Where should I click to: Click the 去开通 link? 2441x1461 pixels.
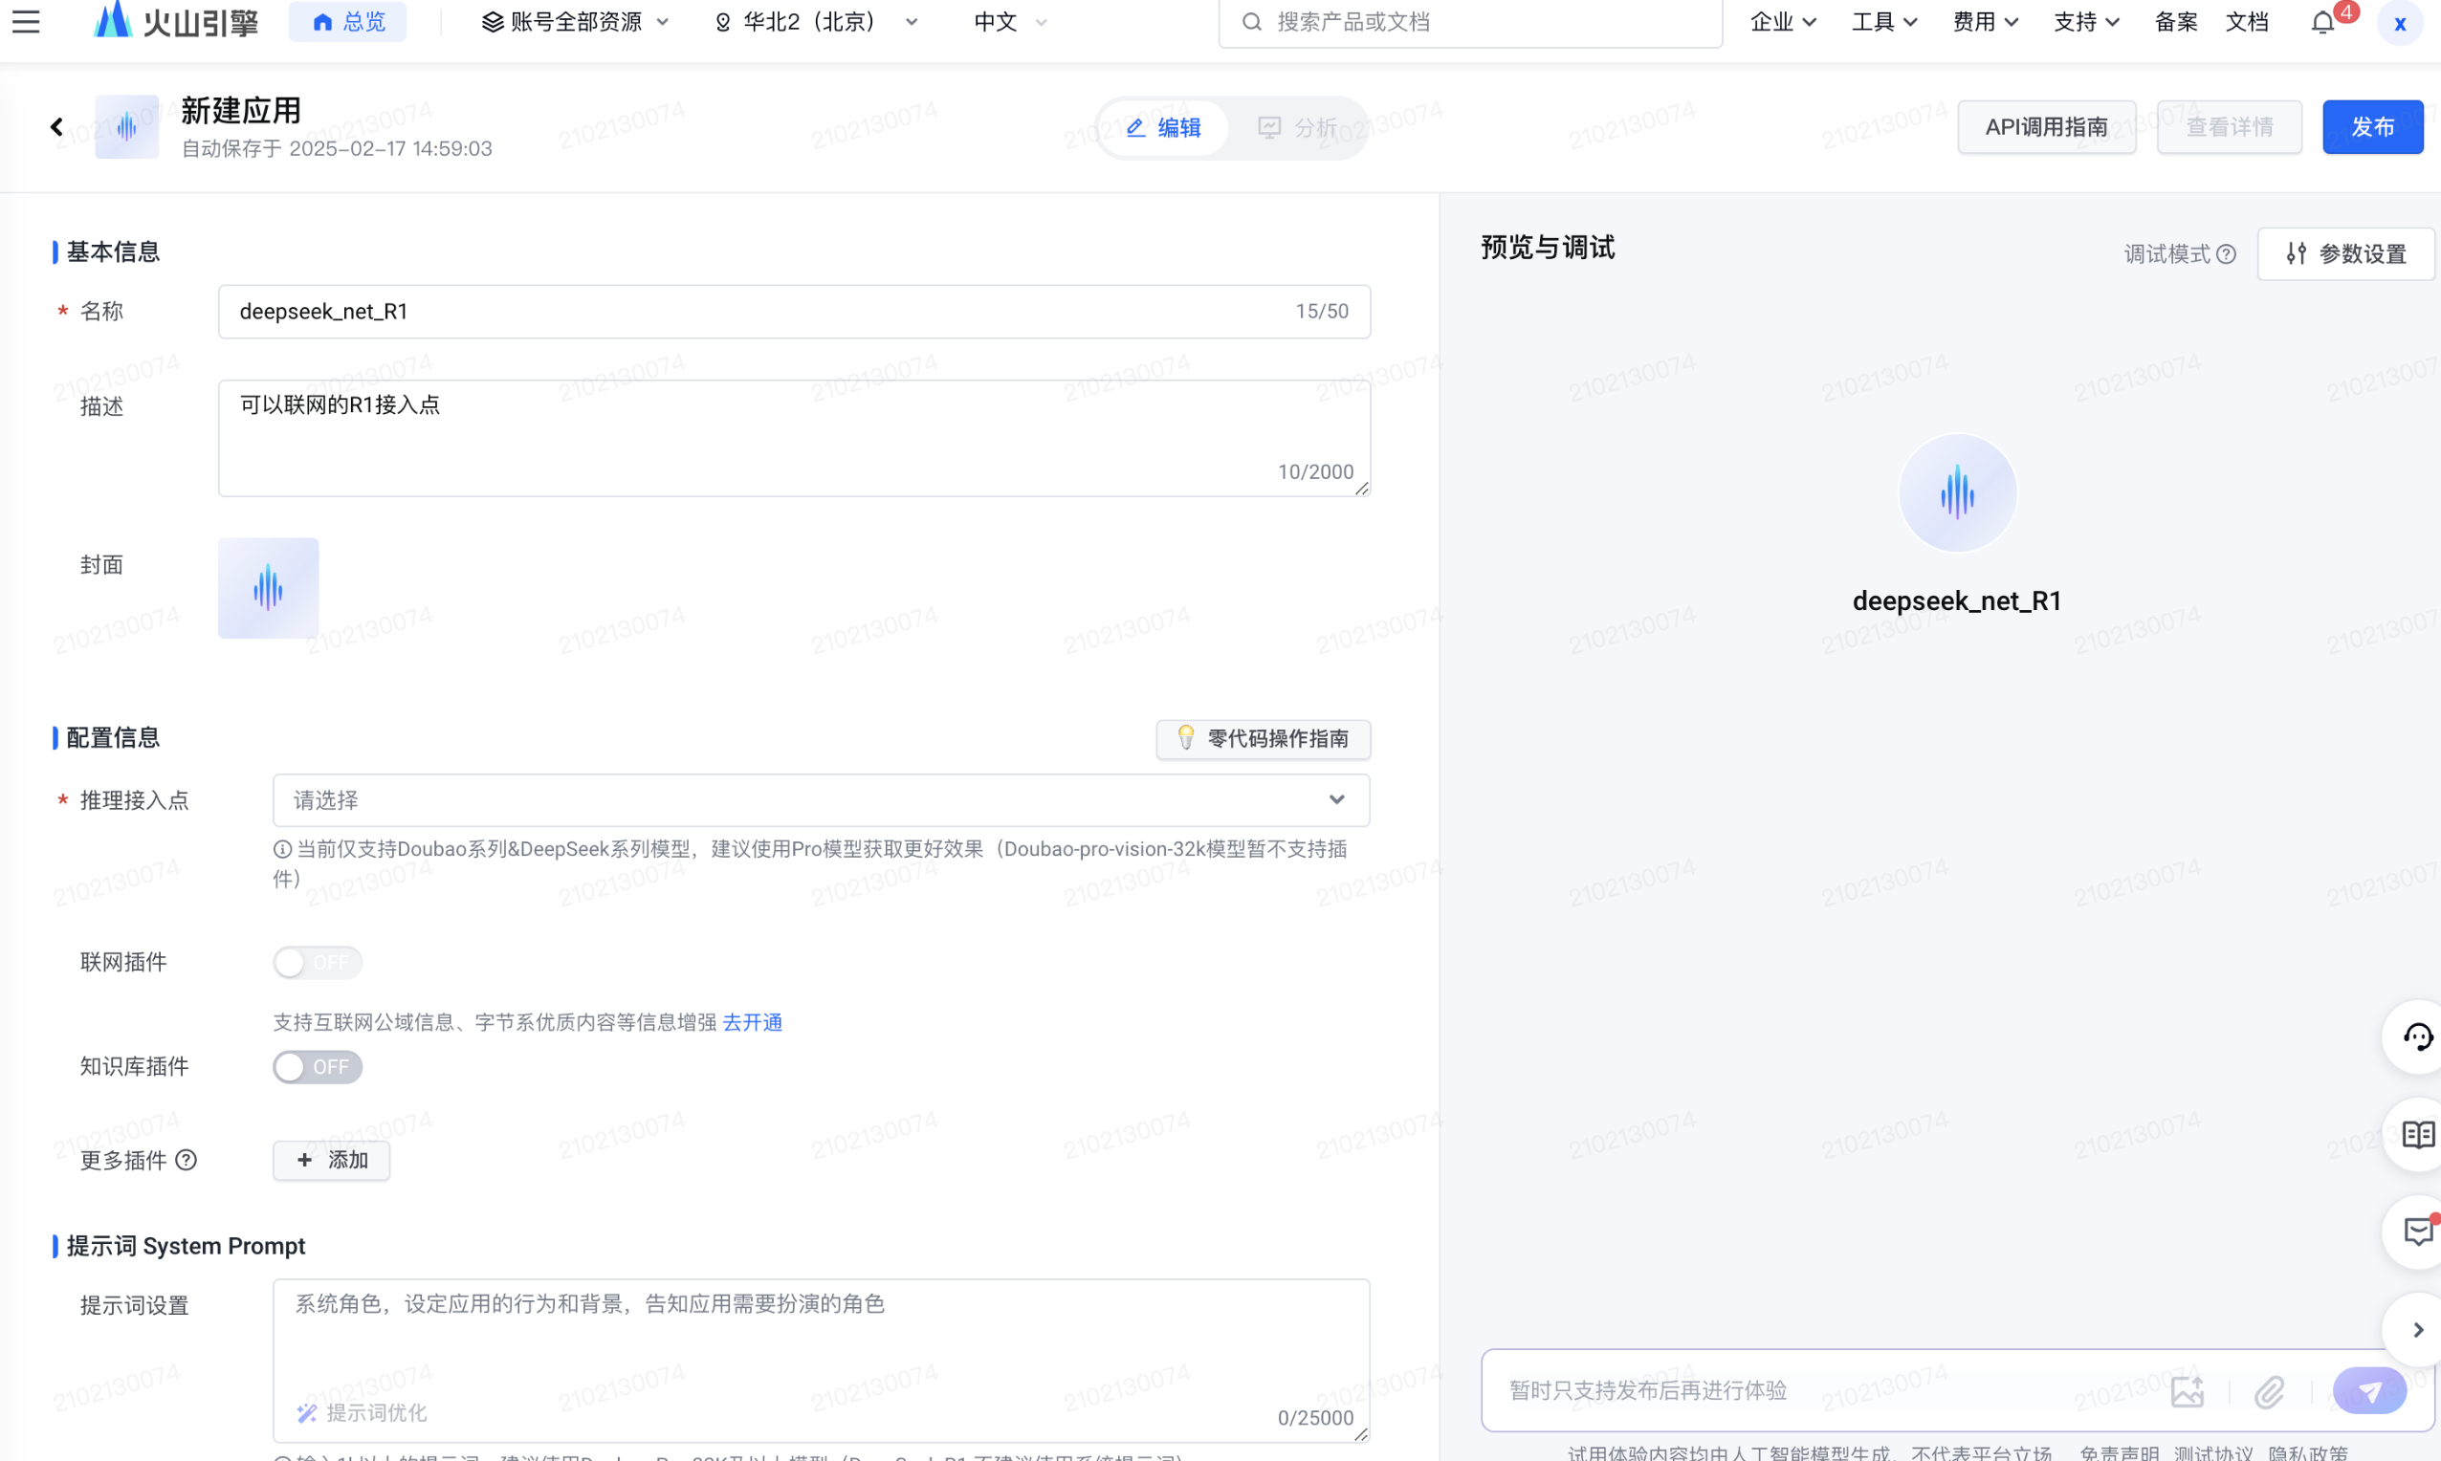[x=752, y=1022]
